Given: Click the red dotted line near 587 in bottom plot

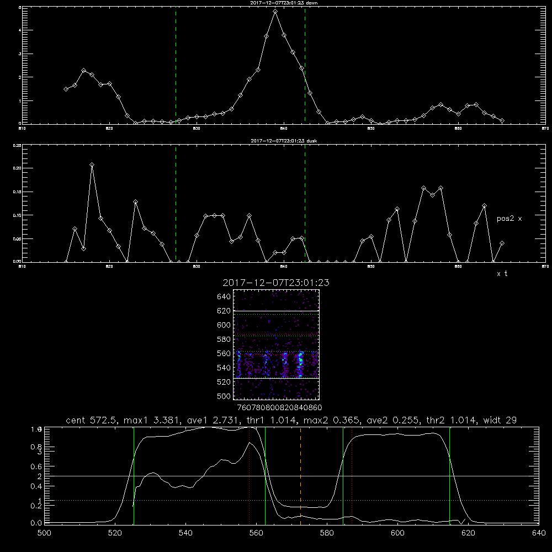Looking at the screenshot, I should 352,475.
